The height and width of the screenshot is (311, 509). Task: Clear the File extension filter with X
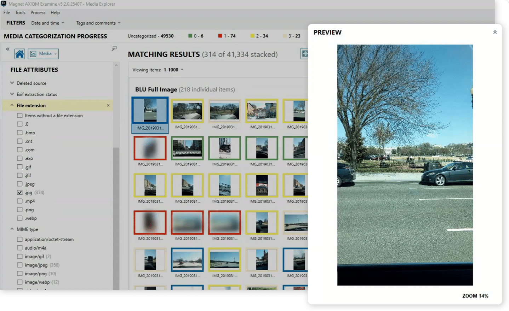coord(108,105)
